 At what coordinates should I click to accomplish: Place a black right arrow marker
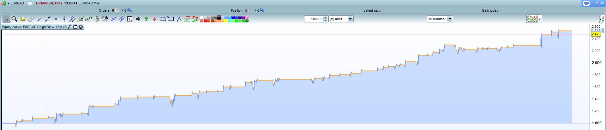coord(138,19)
